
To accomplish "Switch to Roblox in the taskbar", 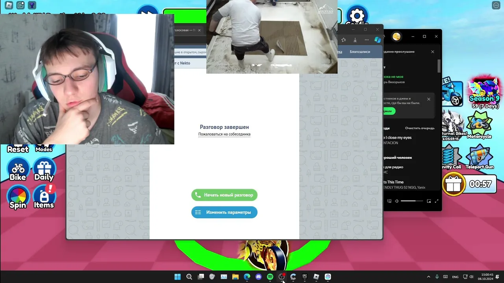I will tap(316, 277).
